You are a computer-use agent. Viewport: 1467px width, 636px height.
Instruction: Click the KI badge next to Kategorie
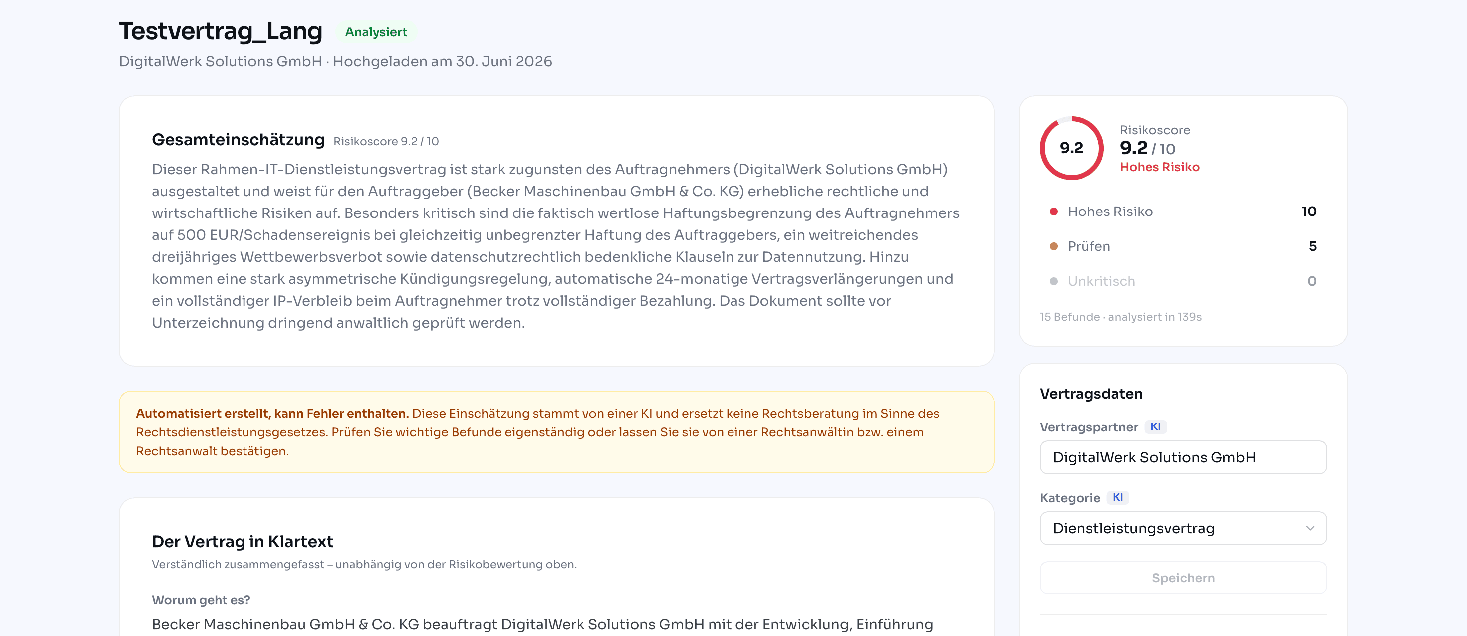click(1117, 497)
